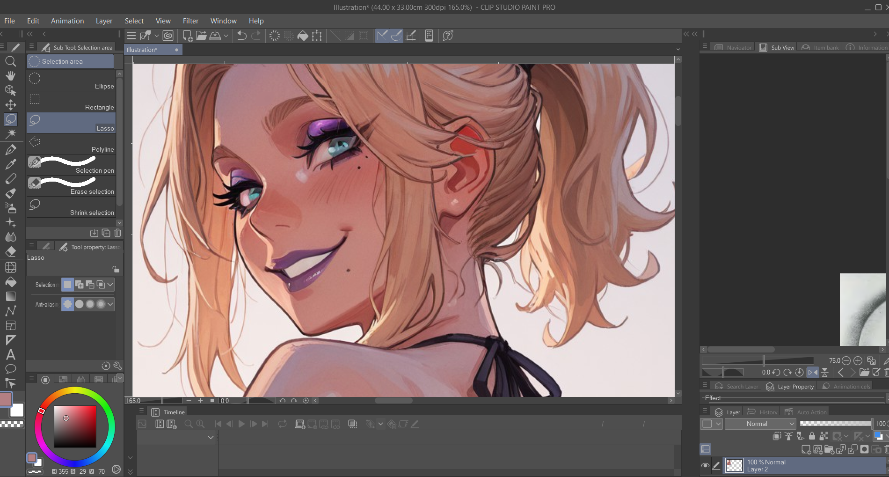The width and height of the screenshot is (889, 477).
Task: Select the Hand move-canvas tool
Action: (10, 76)
